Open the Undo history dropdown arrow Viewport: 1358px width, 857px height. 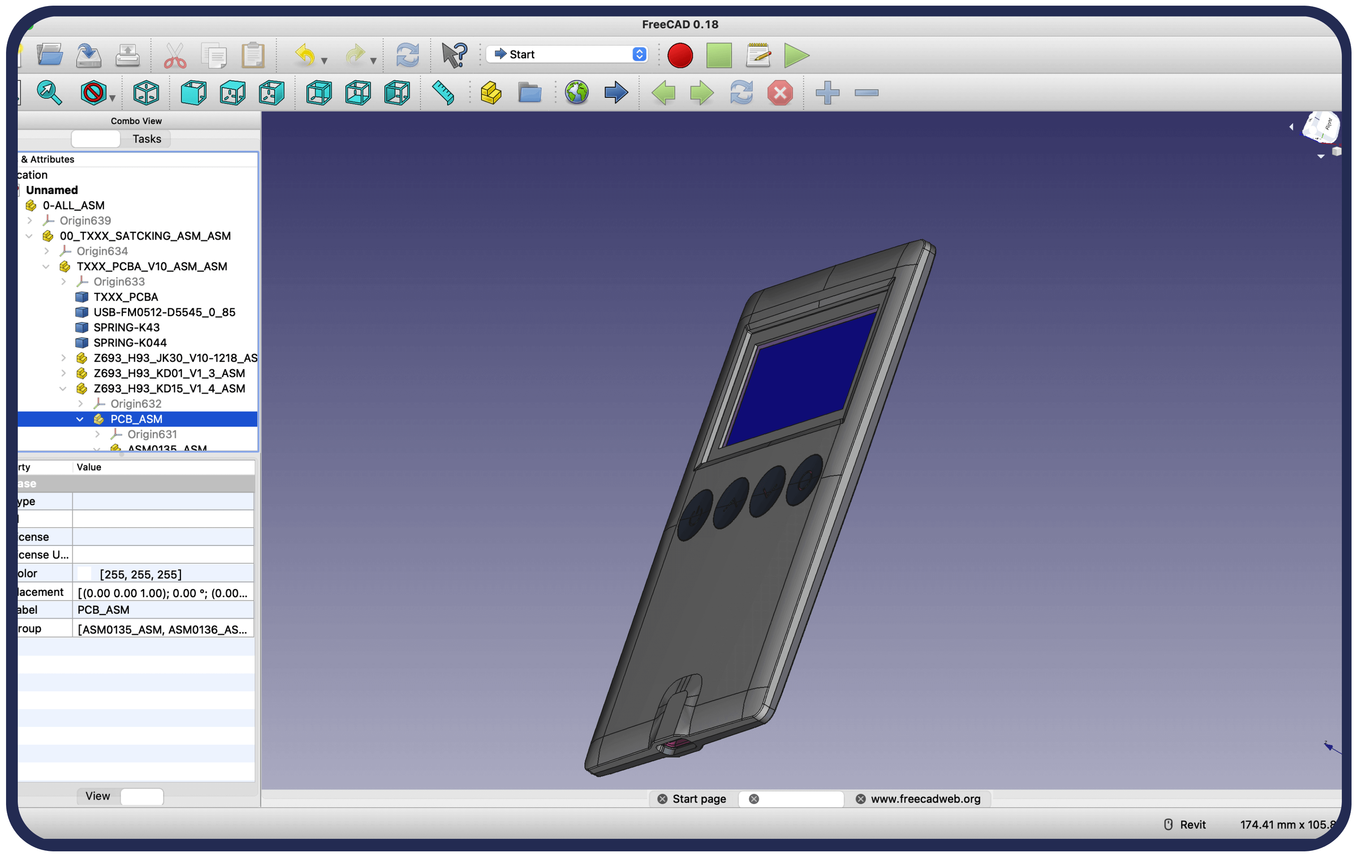(x=324, y=60)
